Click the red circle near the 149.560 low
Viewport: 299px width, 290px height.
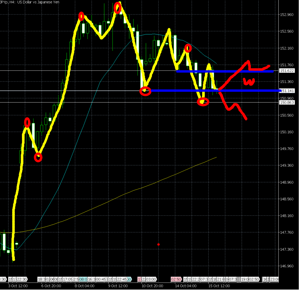click(x=38, y=157)
